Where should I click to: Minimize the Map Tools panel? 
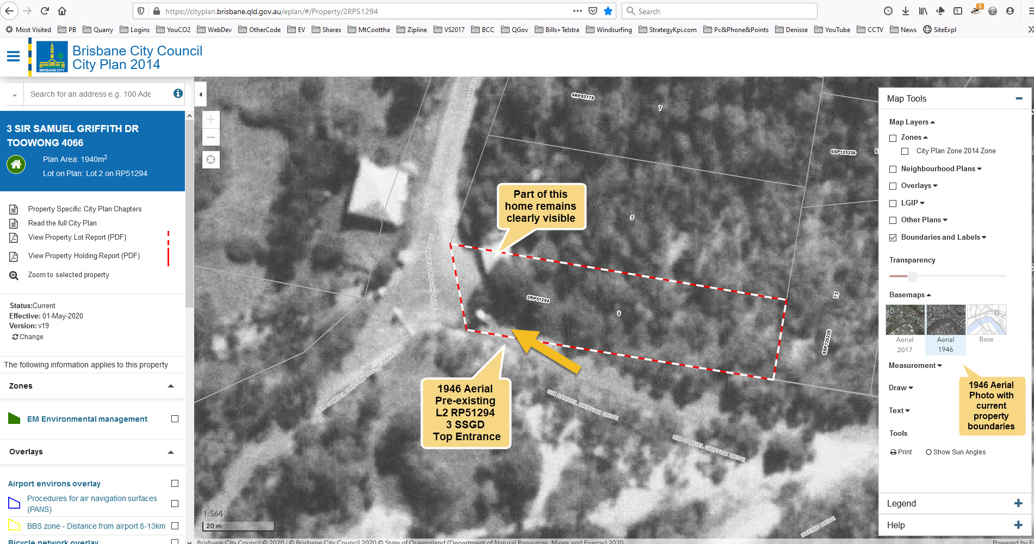pyautogui.click(x=1019, y=98)
